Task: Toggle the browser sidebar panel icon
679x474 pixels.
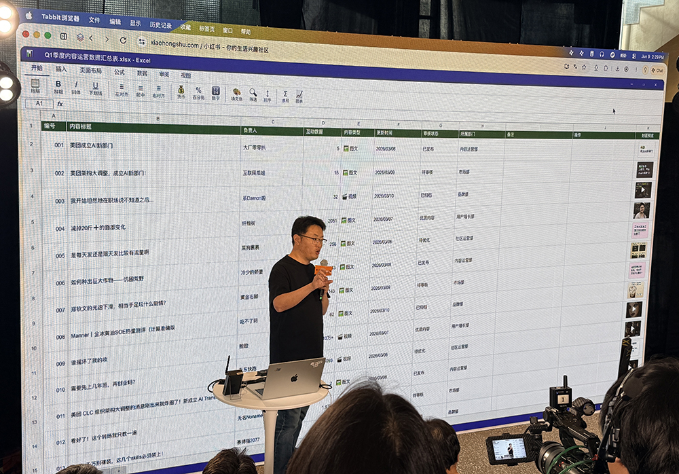Action: [64, 37]
